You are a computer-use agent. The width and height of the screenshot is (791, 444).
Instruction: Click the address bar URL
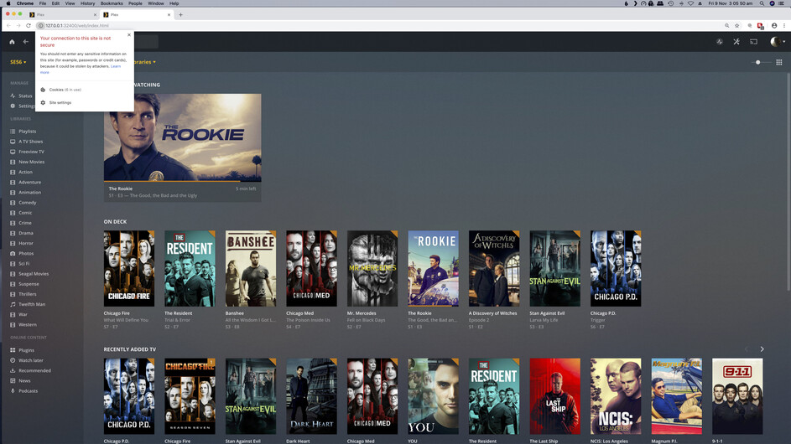(x=77, y=26)
